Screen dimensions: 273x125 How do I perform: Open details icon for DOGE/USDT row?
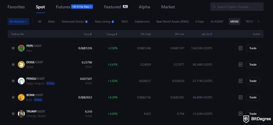(240, 65)
